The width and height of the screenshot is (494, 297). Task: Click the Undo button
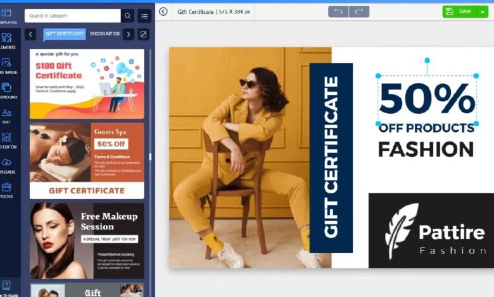338,11
